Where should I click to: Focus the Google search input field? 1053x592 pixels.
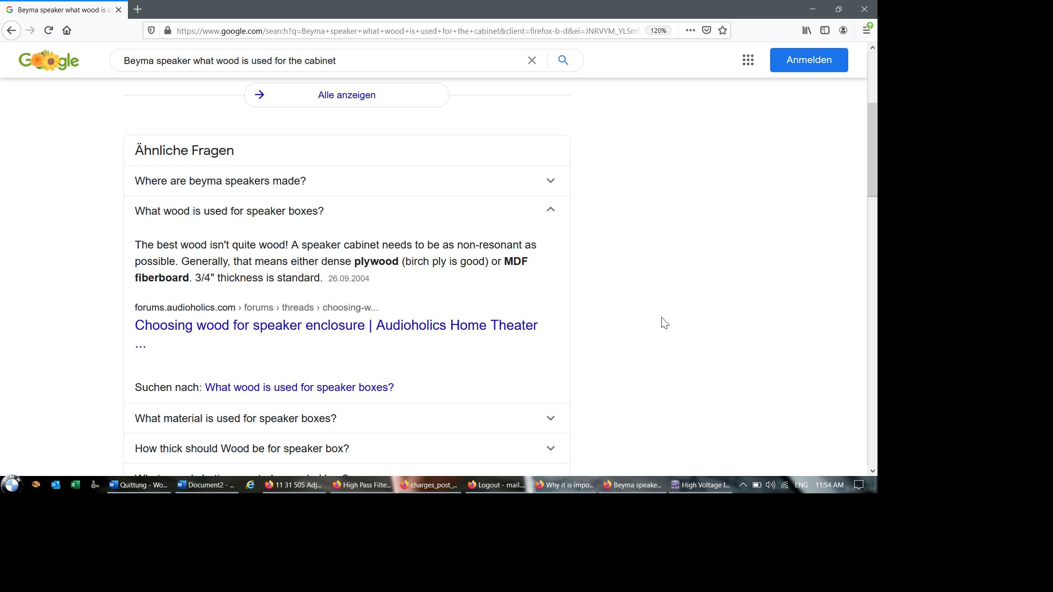pyautogui.click(x=320, y=61)
